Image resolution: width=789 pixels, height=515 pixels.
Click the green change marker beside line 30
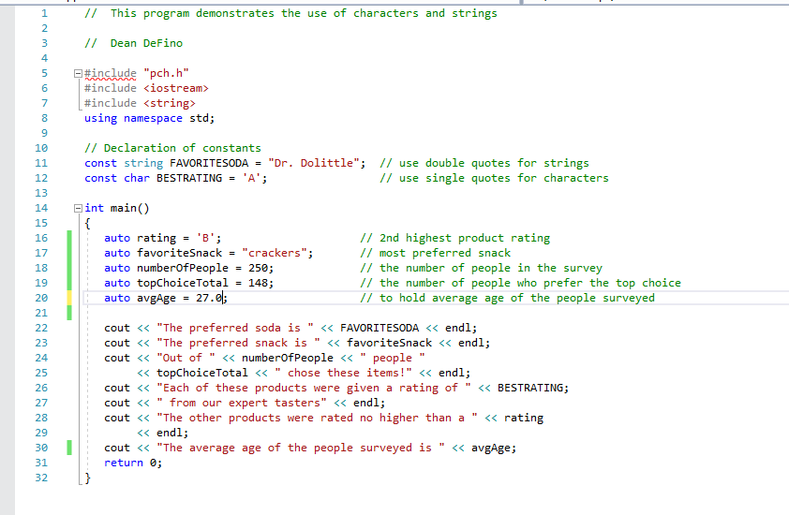tap(69, 448)
